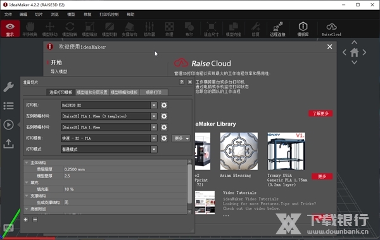The height and width of the screenshot is (240, 380).
Task: Select the 模型切割 cut tool
Action: pos(110,29)
